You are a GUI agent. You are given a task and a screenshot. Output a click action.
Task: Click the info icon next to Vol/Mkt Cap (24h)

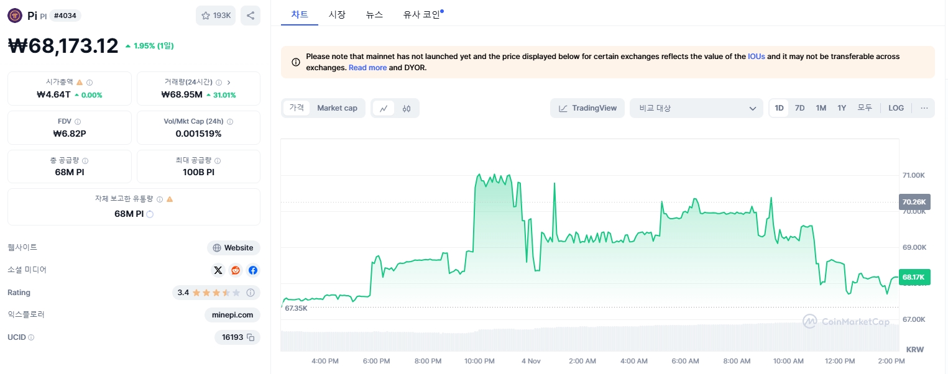(x=230, y=122)
